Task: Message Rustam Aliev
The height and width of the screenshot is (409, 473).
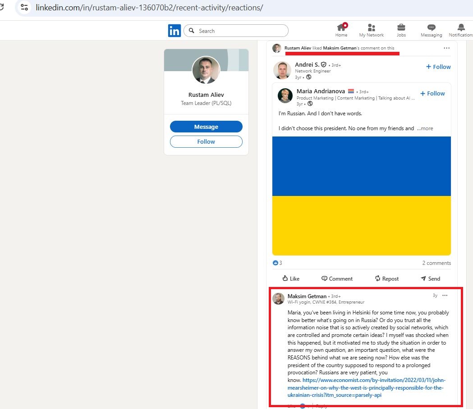Action: (206, 127)
